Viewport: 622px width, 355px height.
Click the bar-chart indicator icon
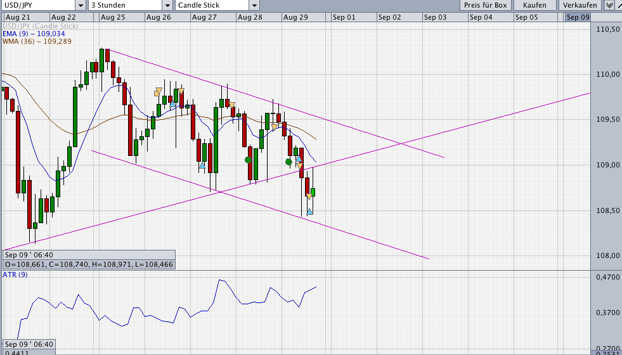pos(609,5)
